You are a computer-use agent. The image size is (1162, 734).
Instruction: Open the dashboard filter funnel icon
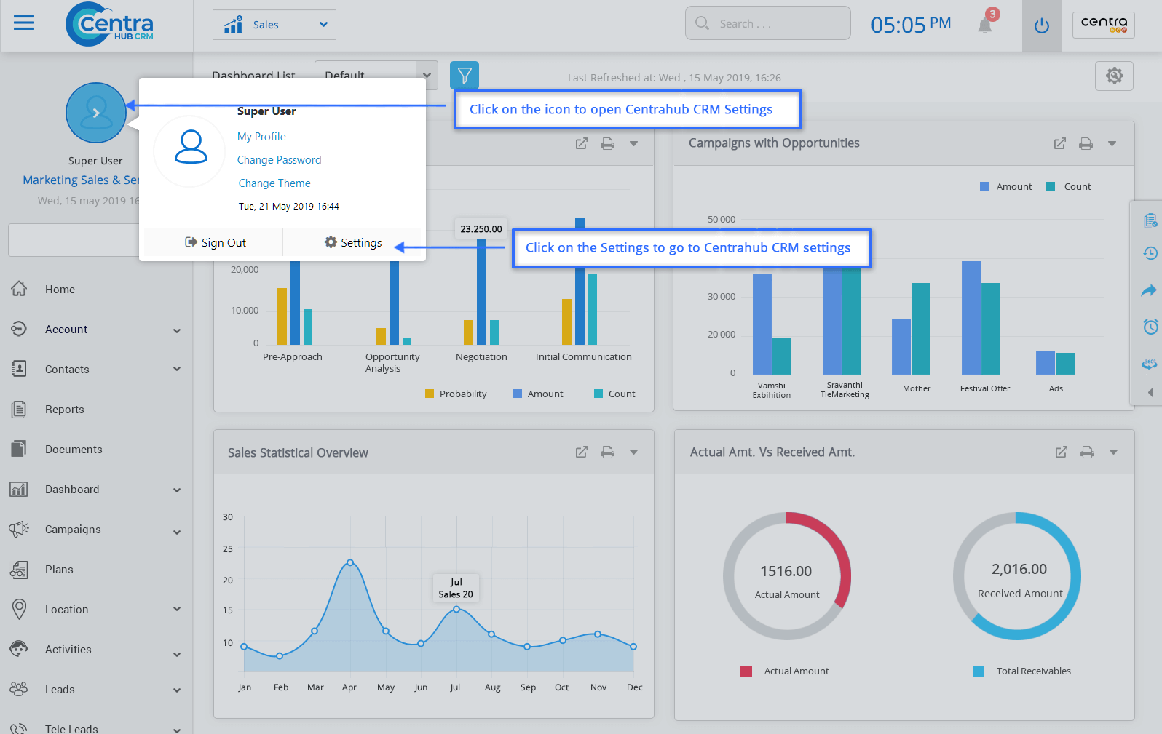click(464, 75)
